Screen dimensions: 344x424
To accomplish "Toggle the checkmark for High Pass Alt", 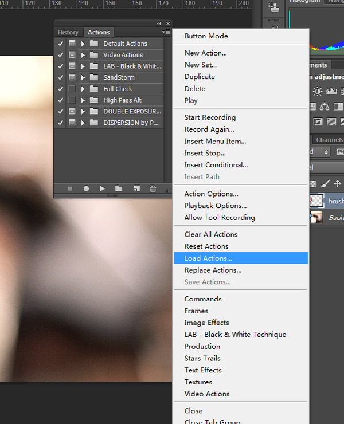I will [61, 100].
